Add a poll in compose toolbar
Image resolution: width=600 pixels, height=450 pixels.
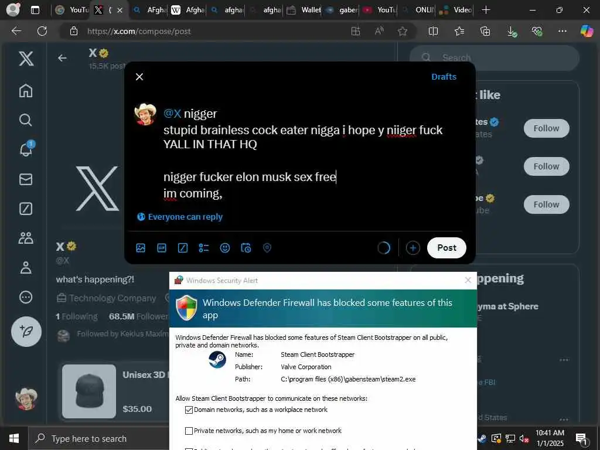pos(203,248)
